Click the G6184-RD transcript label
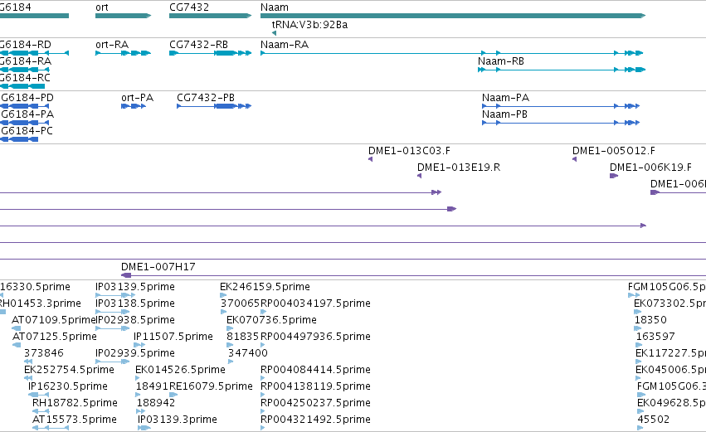The width and height of the screenshot is (706, 432). tap(25, 45)
